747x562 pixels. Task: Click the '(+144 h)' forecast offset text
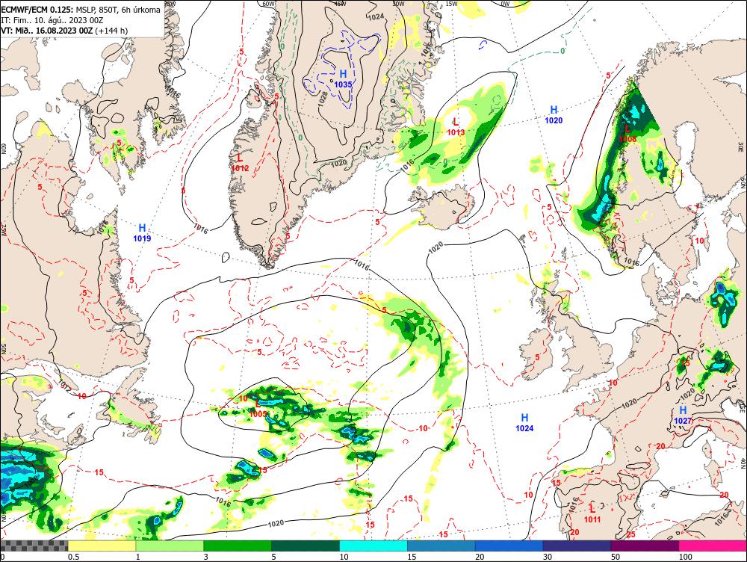coord(111,31)
